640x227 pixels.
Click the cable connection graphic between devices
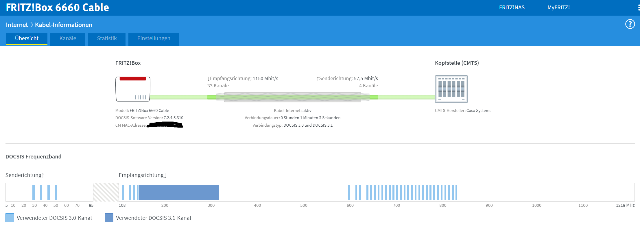pyautogui.click(x=293, y=97)
